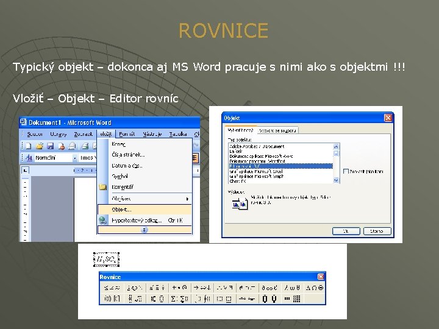Choose Objekt... from the Vložit menu
This screenshot has height=329, width=439.
145,210
